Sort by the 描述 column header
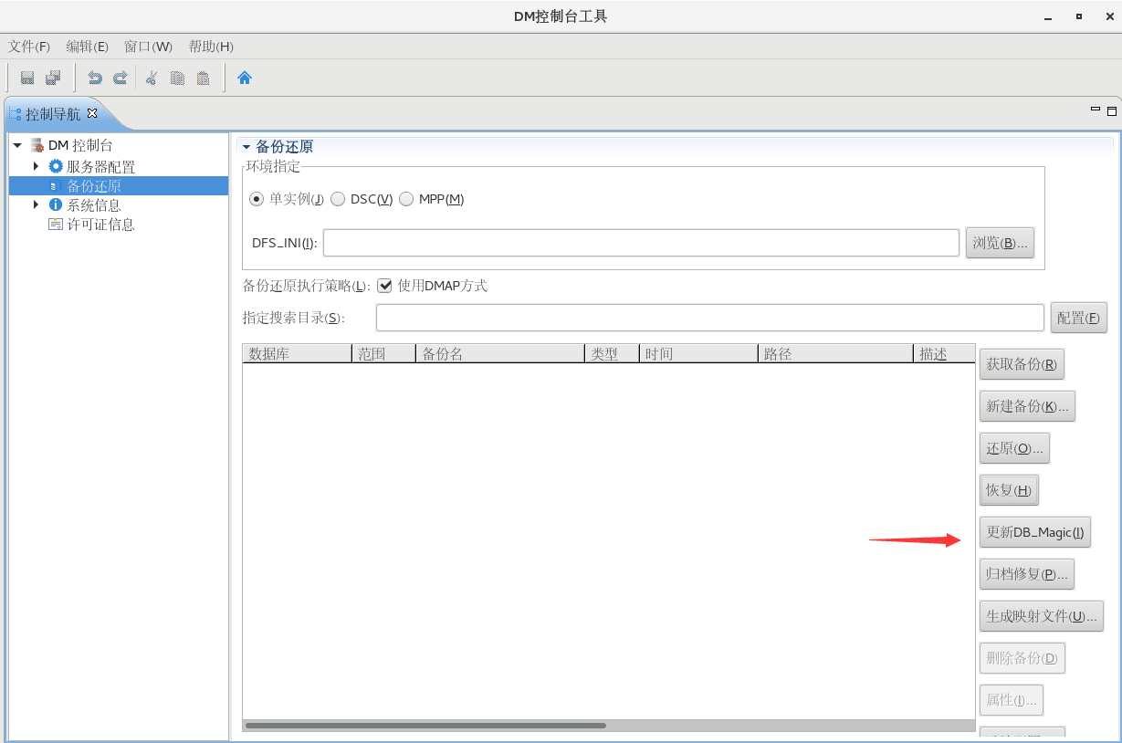 click(x=944, y=353)
